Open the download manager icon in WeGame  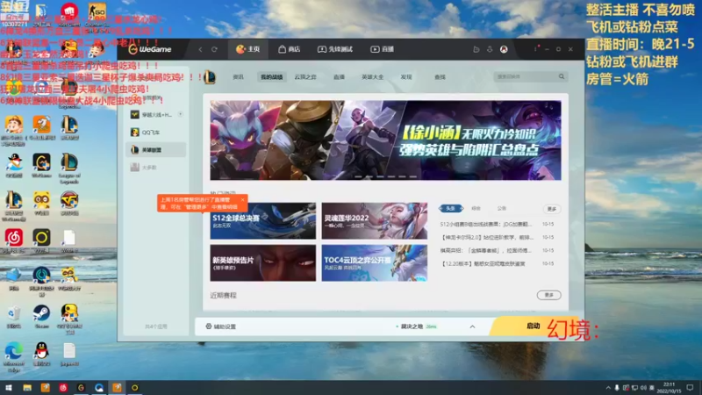[x=490, y=49]
